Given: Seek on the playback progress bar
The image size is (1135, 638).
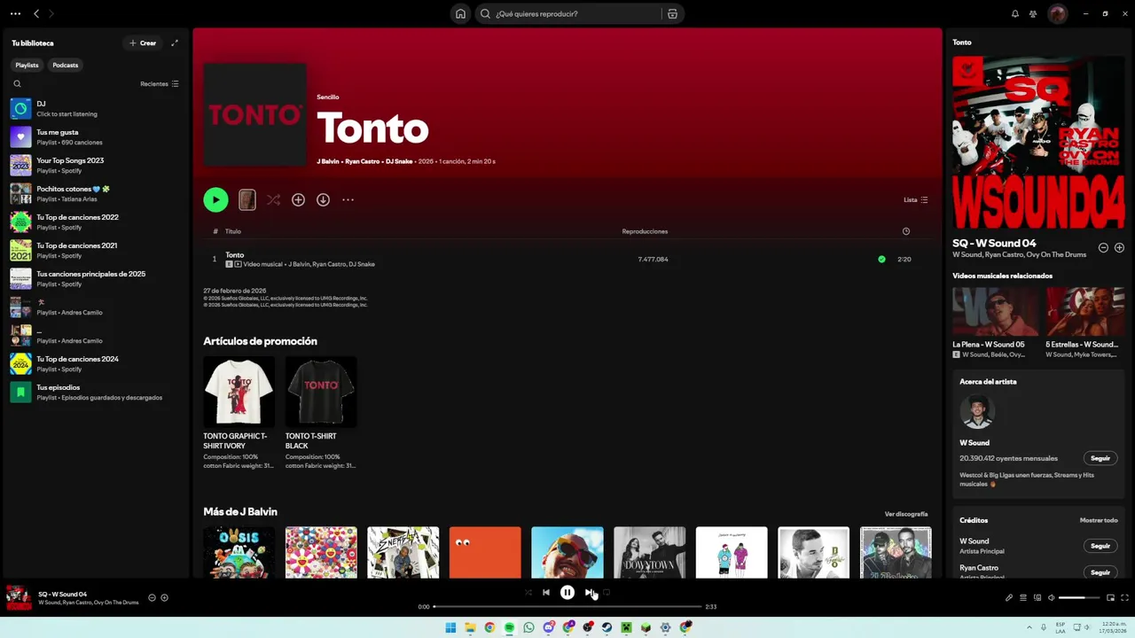Looking at the screenshot, I should (x=567, y=606).
